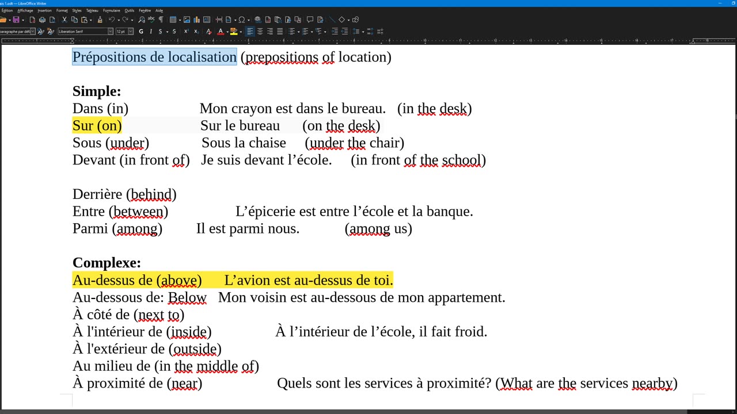Screen dimensions: 737x414
Task: Open the Aide menu
Action: 159,10
